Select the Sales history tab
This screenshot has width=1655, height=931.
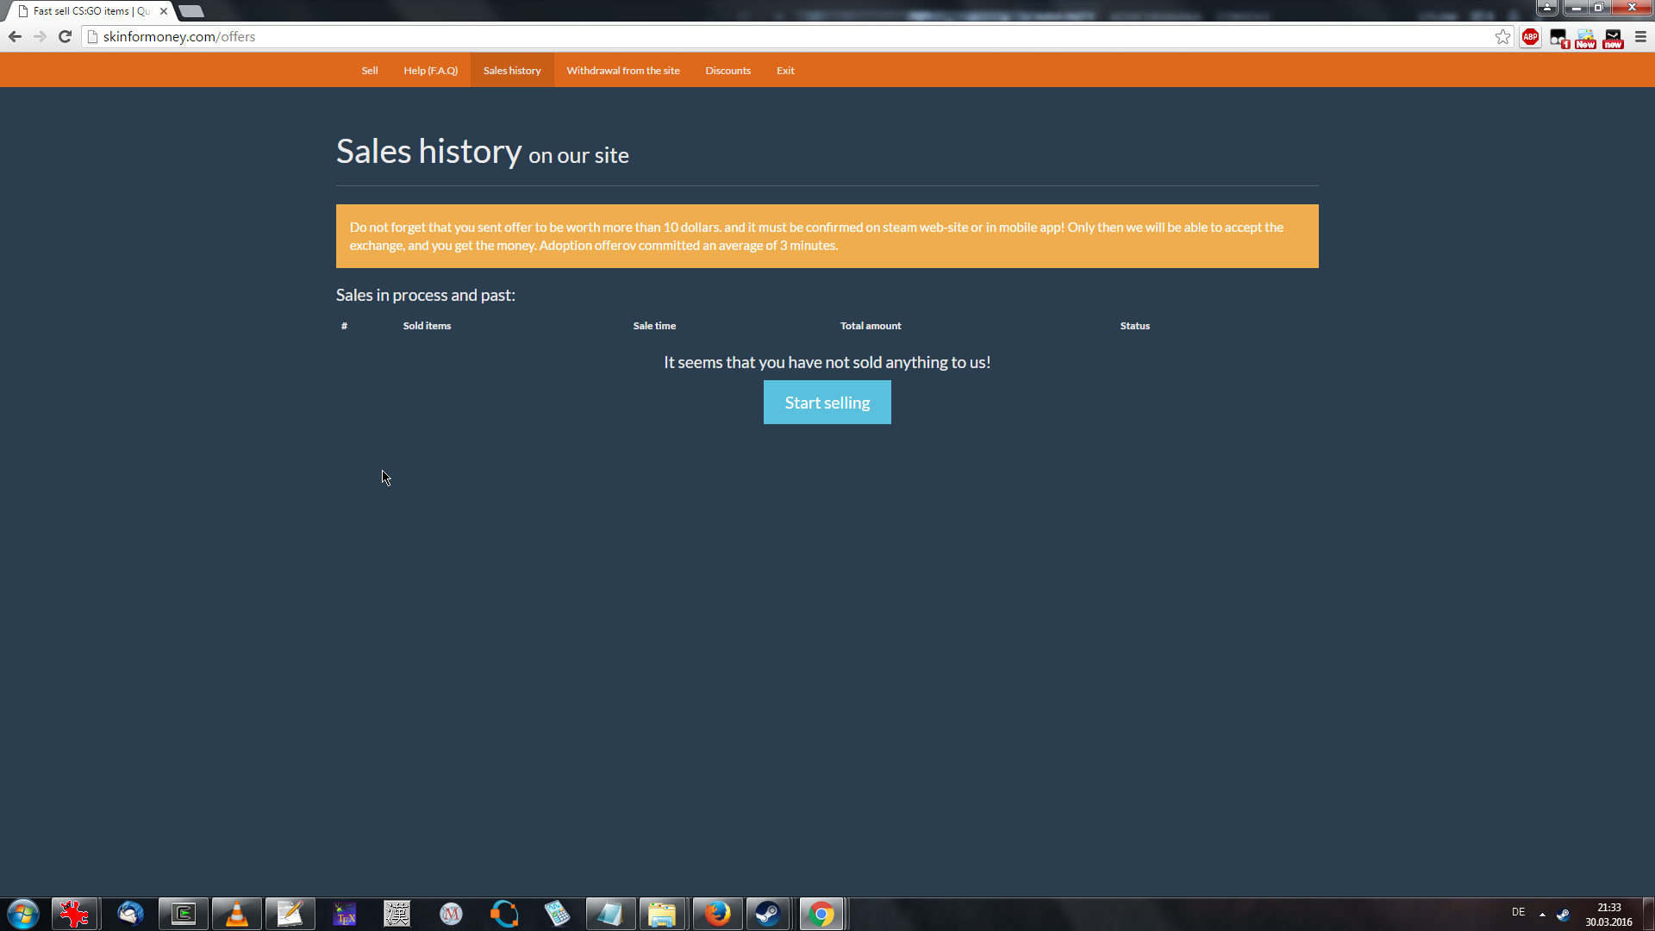(x=512, y=71)
